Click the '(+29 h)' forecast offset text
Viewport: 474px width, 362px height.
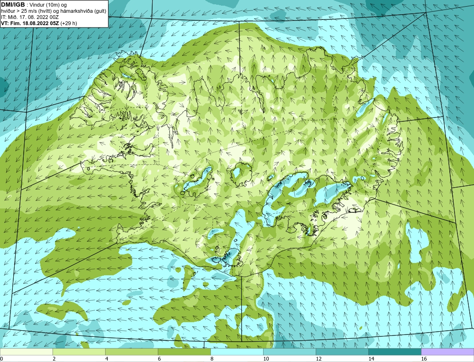click(69, 23)
